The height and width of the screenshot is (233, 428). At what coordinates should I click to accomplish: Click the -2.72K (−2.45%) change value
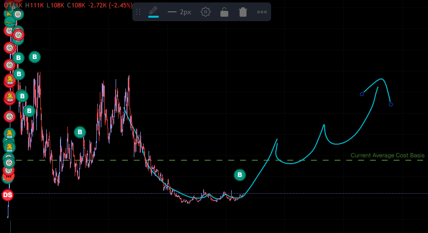coord(110,5)
